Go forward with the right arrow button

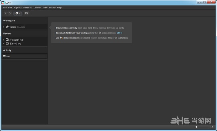point(10,13)
